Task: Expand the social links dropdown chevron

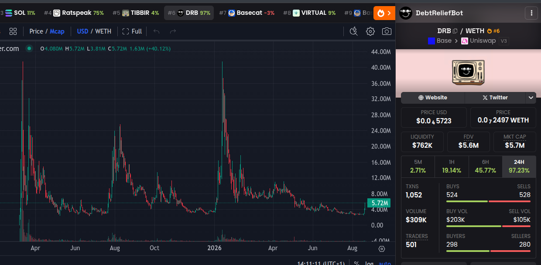Action: point(531,98)
